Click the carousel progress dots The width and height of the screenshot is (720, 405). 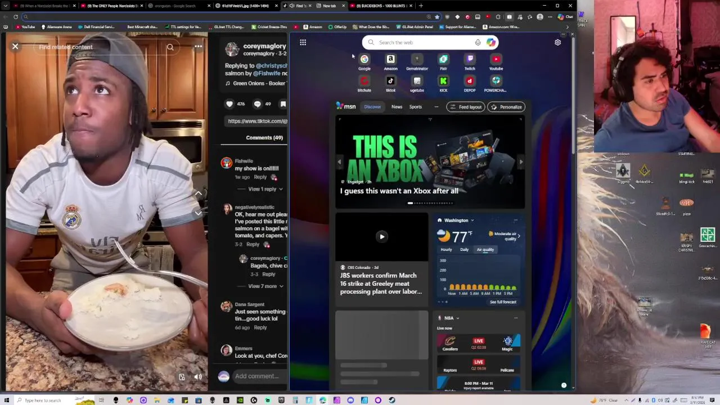[x=430, y=203]
